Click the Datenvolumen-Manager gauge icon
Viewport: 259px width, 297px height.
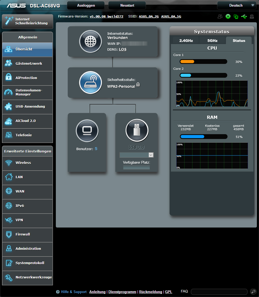(x=8, y=92)
